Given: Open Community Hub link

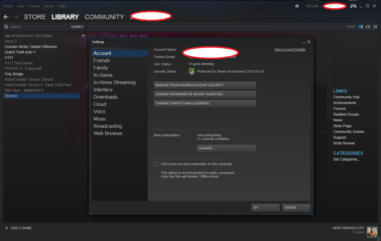Looking at the screenshot, I should point(346,97).
